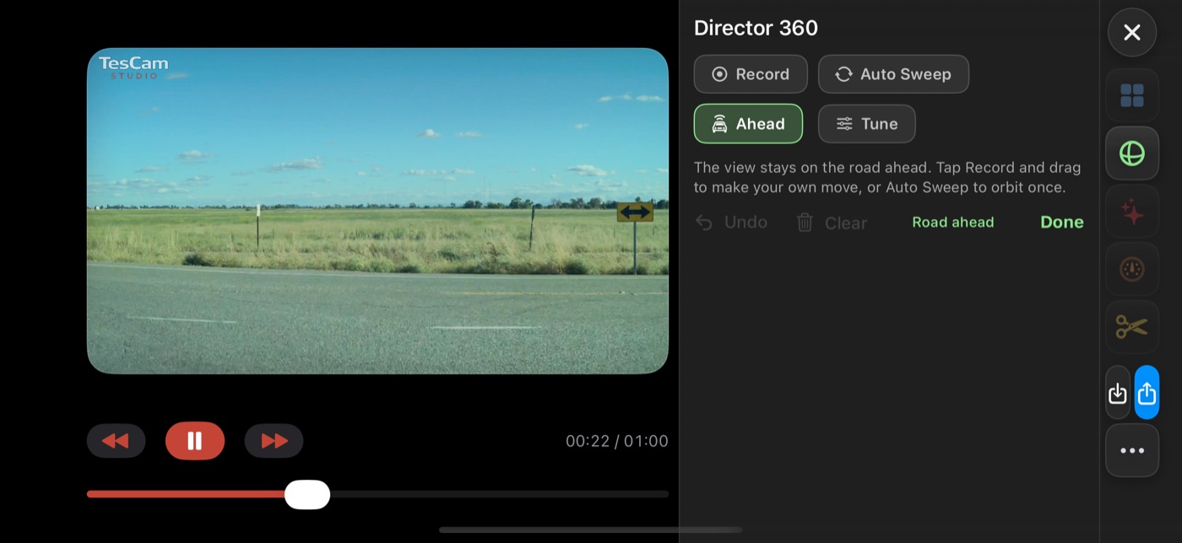Tap the blue share icon
This screenshot has height=543, width=1182.
pyautogui.click(x=1147, y=393)
